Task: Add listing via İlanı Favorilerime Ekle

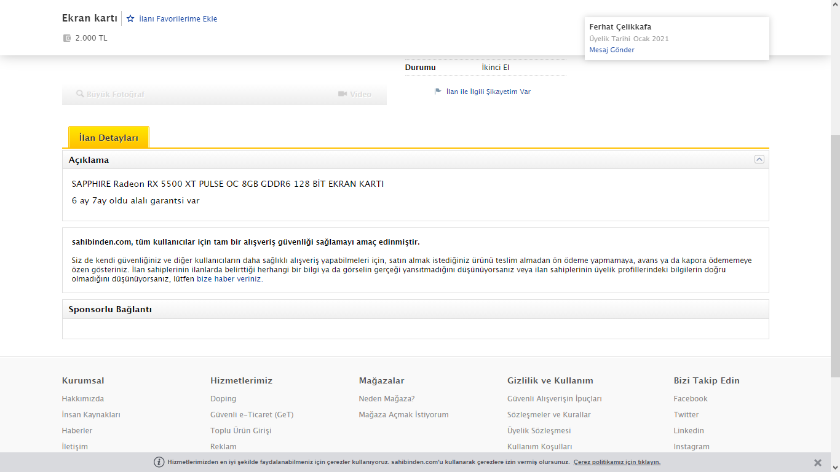Action: pyautogui.click(x=178, y=19)
